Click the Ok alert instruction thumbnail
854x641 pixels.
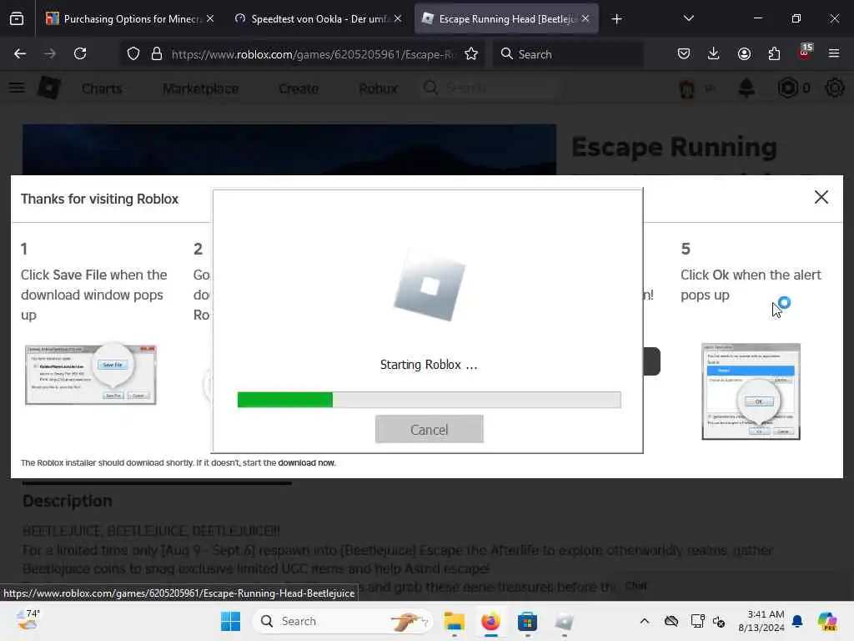pyautogui.click(x=751, y=391)
